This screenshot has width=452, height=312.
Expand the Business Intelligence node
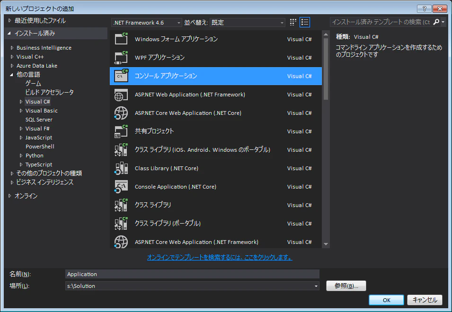[x=12, y=48]
